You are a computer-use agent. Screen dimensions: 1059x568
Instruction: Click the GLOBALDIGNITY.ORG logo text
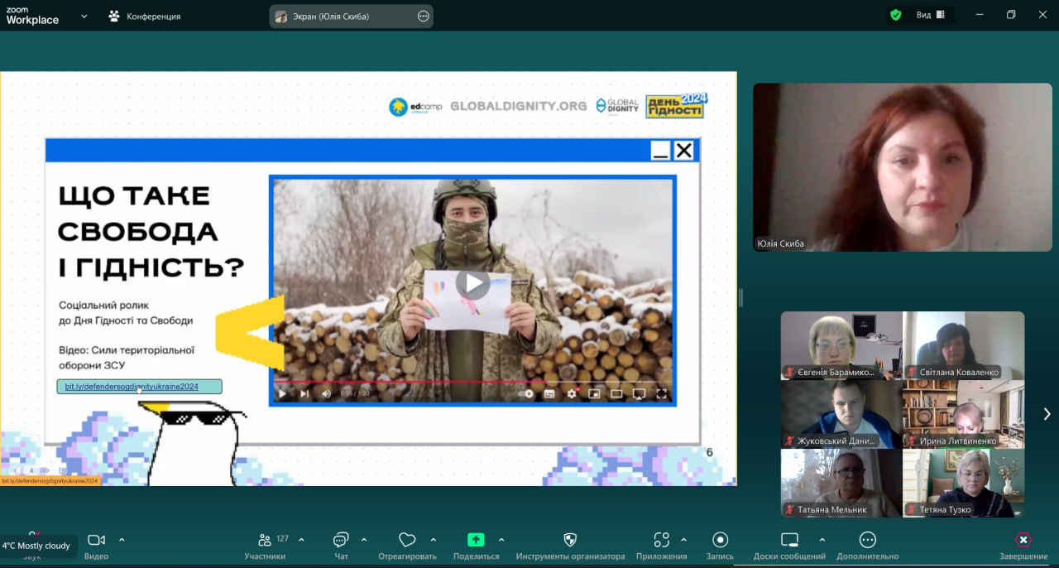[x=518, y=106]
